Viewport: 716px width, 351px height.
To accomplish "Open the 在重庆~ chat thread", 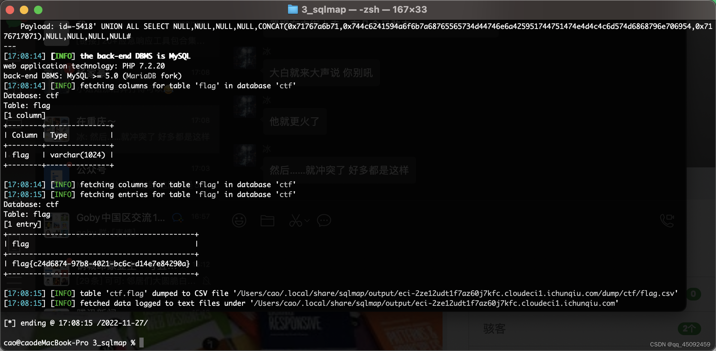I will pos(97,121).
